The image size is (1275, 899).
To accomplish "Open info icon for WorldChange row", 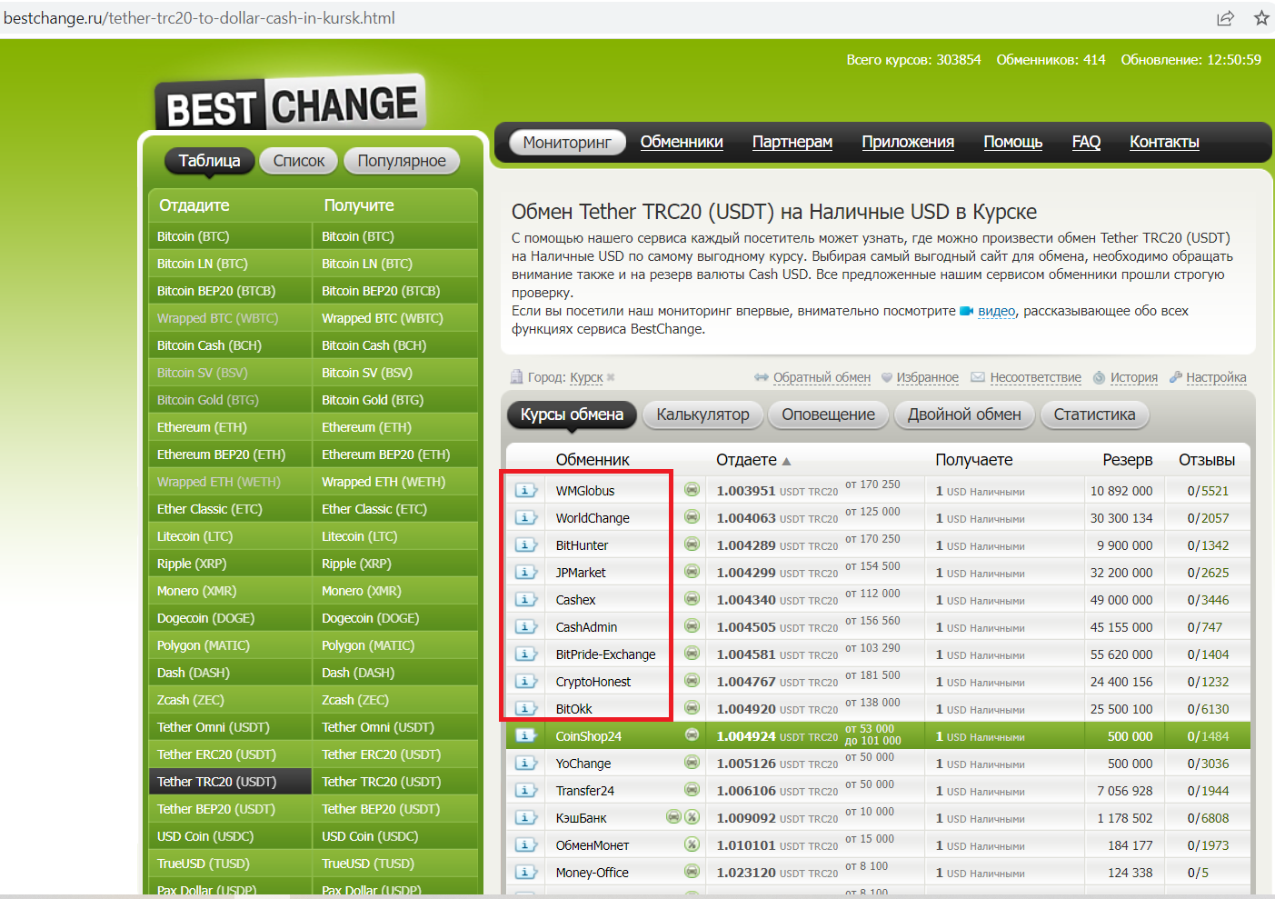I will [x=526, y=517].
